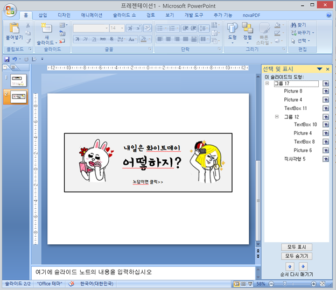The image size is (336, 290).
Task: Toggle bold text formatting
Action: click(x=78, y=39)
